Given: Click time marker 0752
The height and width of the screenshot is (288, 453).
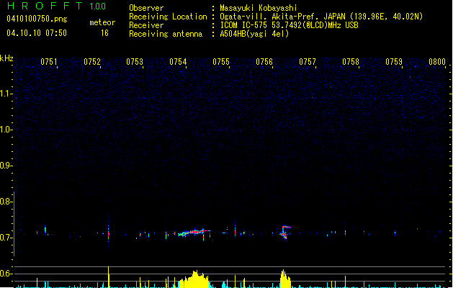Looking at the screenshot, I should click(x=92, y=62).
